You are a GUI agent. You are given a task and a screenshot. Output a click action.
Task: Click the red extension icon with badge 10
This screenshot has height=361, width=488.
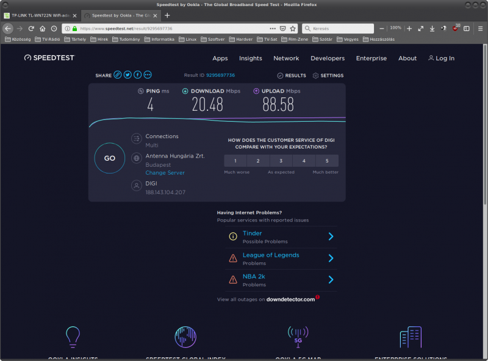pyautogui.click(x=455, y=28)
